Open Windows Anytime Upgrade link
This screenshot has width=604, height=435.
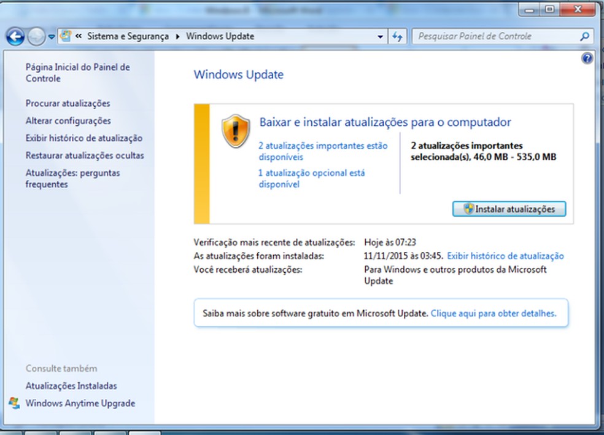[x=80, y=404]
